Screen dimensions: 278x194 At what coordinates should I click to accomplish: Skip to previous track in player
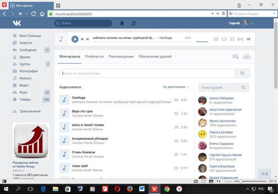pos(82,39)
